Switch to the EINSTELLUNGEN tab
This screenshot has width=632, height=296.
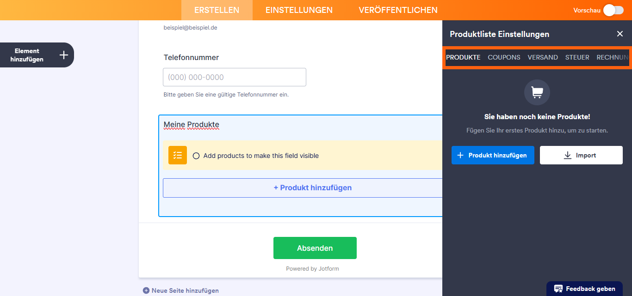[x=298, y=10]
